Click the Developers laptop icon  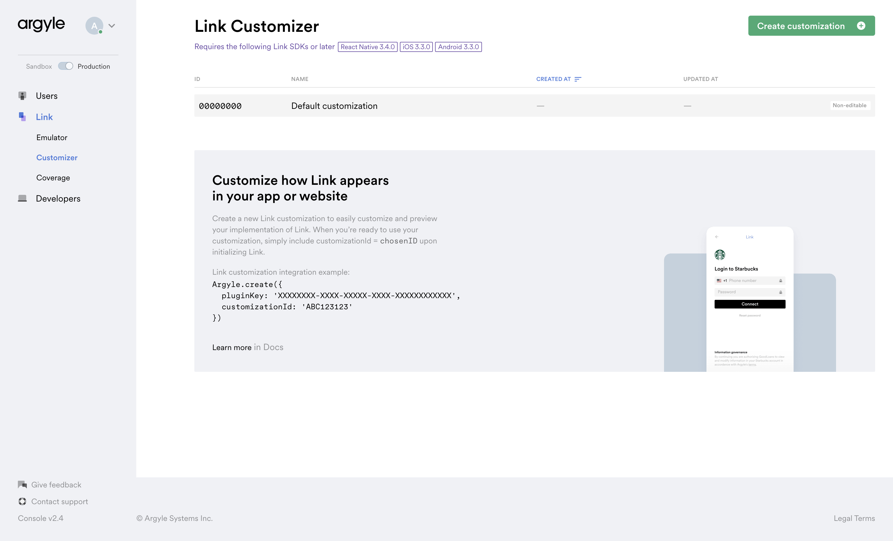click(x=22, y=198)
